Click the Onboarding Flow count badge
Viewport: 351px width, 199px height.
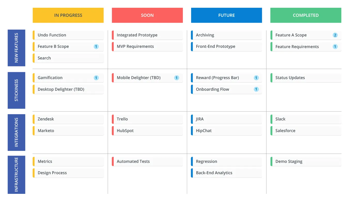click(x=256, y=89)
